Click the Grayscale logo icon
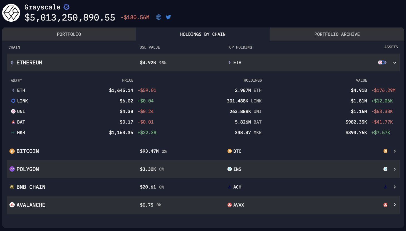406x231 pixels. 11,13
